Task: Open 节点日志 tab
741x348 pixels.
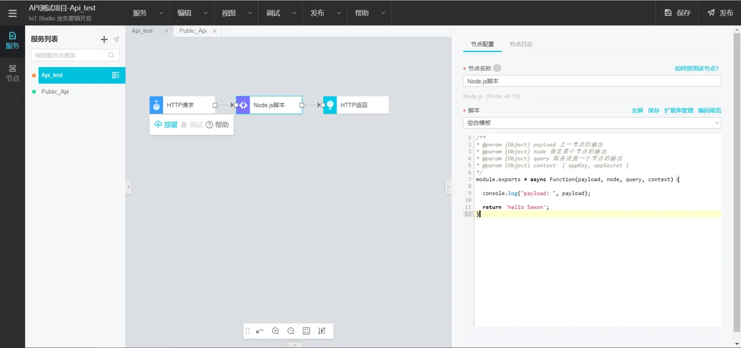Action: (x=521, y=44)
